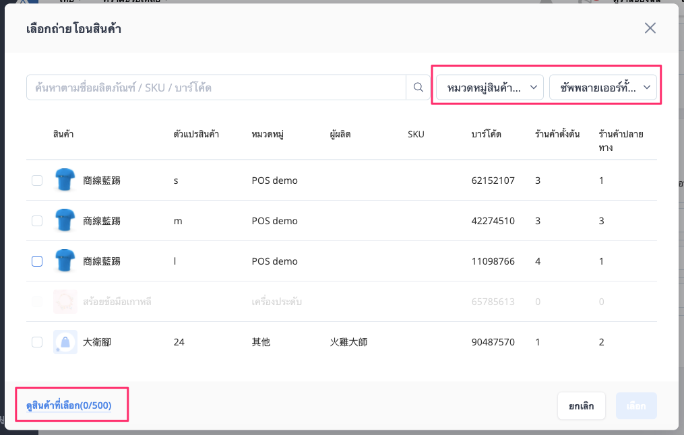The height and width of the screenshot is (435, 684).
Task: Open the หมวดหมู่สินค้า category dropdown
Action: pos(490,87)
